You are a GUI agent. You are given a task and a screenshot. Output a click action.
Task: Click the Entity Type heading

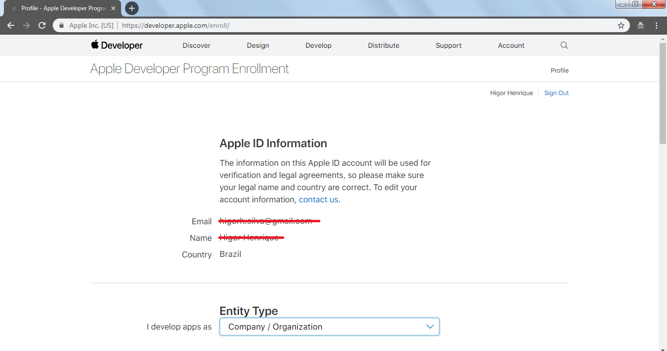[249, 311]
